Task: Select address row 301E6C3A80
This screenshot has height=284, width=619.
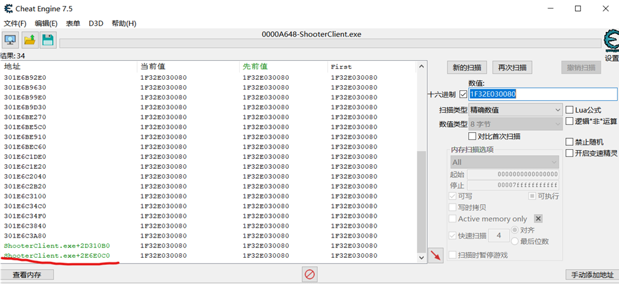Action: (209, 236)
